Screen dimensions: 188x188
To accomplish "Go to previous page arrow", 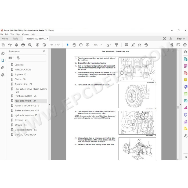I will coord(38,45).
